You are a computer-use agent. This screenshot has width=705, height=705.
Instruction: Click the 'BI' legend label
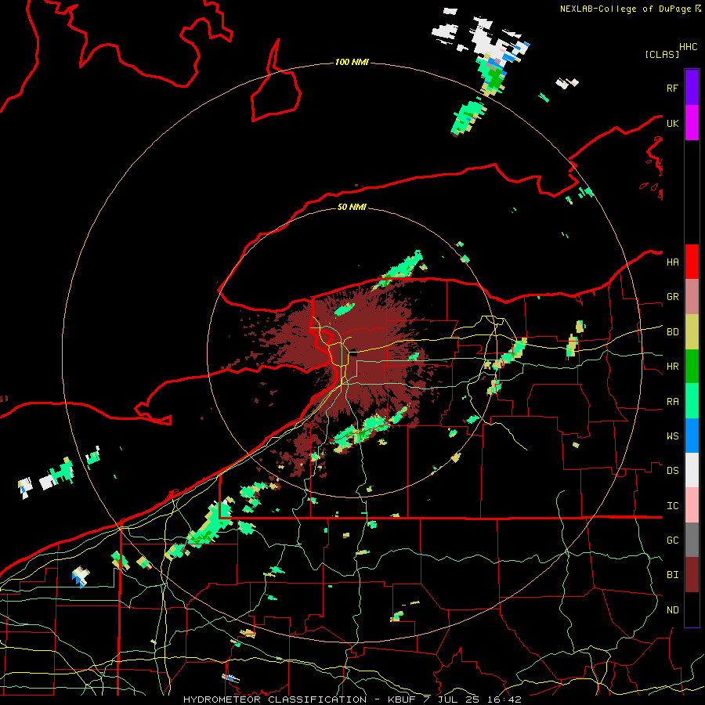[x=672, y=575]
